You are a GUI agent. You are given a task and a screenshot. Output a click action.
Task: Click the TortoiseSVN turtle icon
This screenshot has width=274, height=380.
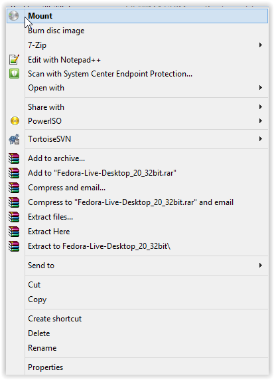[x=14, y=139]
